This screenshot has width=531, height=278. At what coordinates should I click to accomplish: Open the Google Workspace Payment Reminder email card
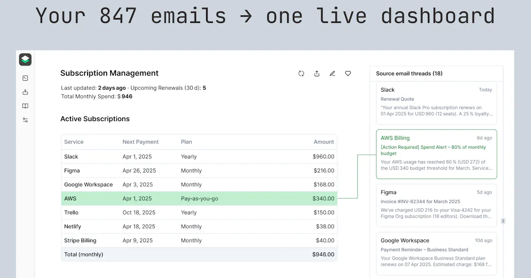[436, 254]
